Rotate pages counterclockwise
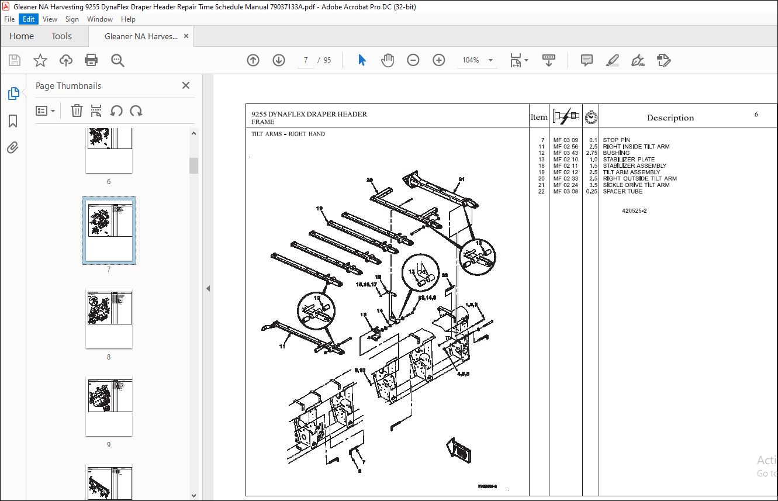778x501 pixels. (116, 110)
